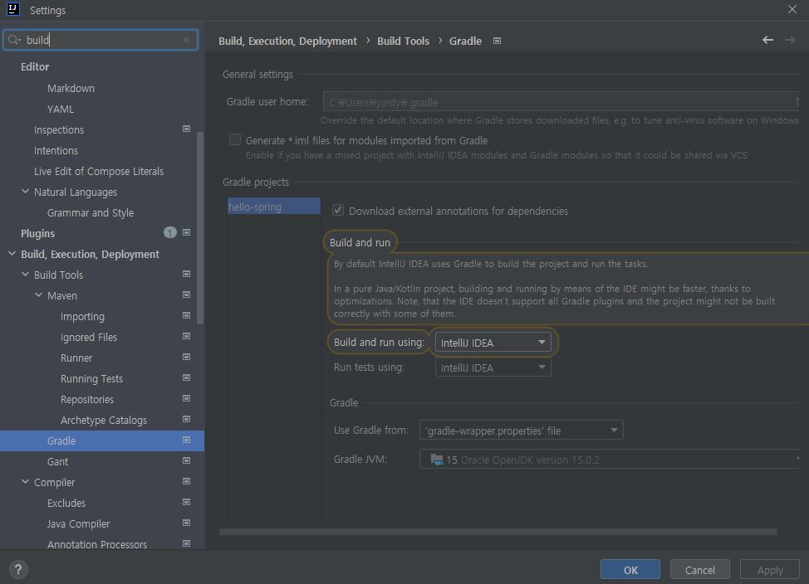Select the Plugins settings category

point(37,233)
